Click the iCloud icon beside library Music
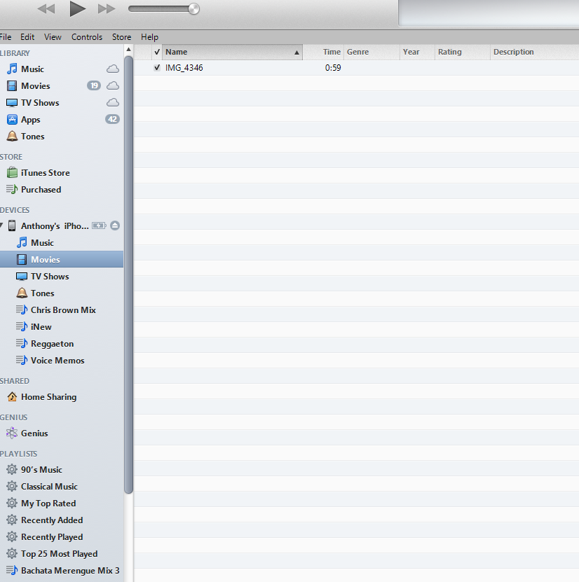The height and width of the screenshot is (582, 579). pyautogui.click(x=113, y=69)
